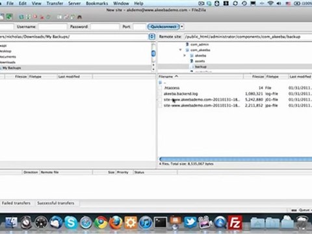Select the backup folder in remote tree
This screenshot has width=312, height=234.
[201, 67]
